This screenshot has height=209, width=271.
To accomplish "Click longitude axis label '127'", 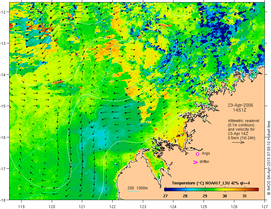I will coord(265,207).
